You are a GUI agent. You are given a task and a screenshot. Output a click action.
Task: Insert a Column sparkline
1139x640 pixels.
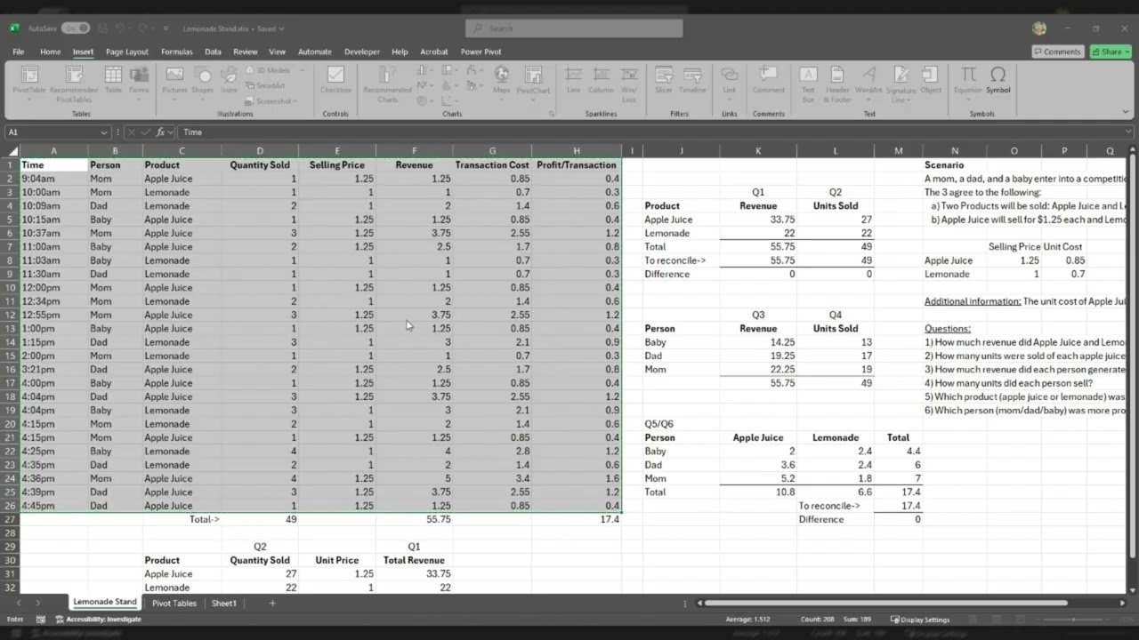601,80
